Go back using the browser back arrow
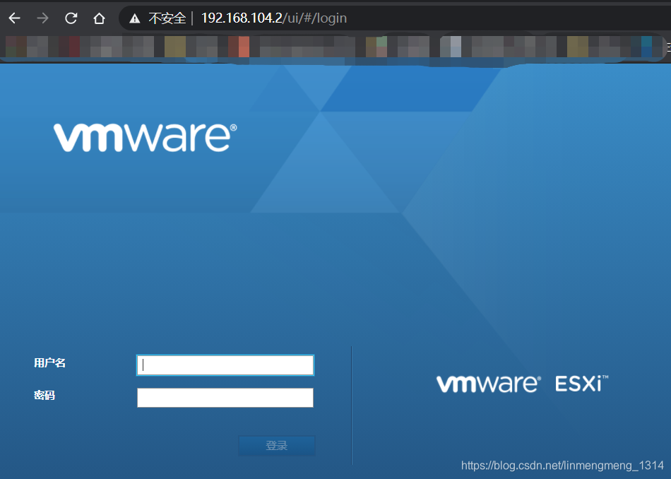The image size is (671, 479). coord(15,18)
